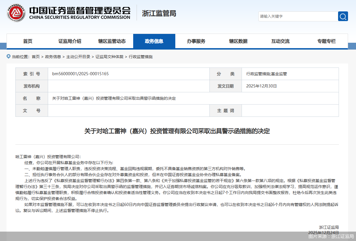Click the location pin breadcrumb icon

[9, 57]
